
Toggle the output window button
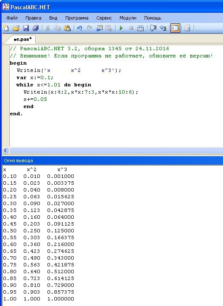(175, 28)
